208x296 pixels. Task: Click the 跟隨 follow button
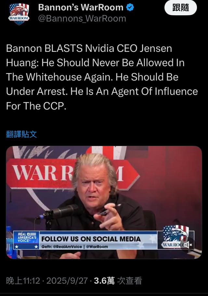(x=180, y=8)
